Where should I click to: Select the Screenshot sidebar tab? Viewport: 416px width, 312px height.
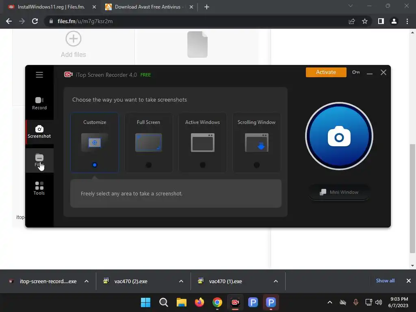tap(39, 132)
